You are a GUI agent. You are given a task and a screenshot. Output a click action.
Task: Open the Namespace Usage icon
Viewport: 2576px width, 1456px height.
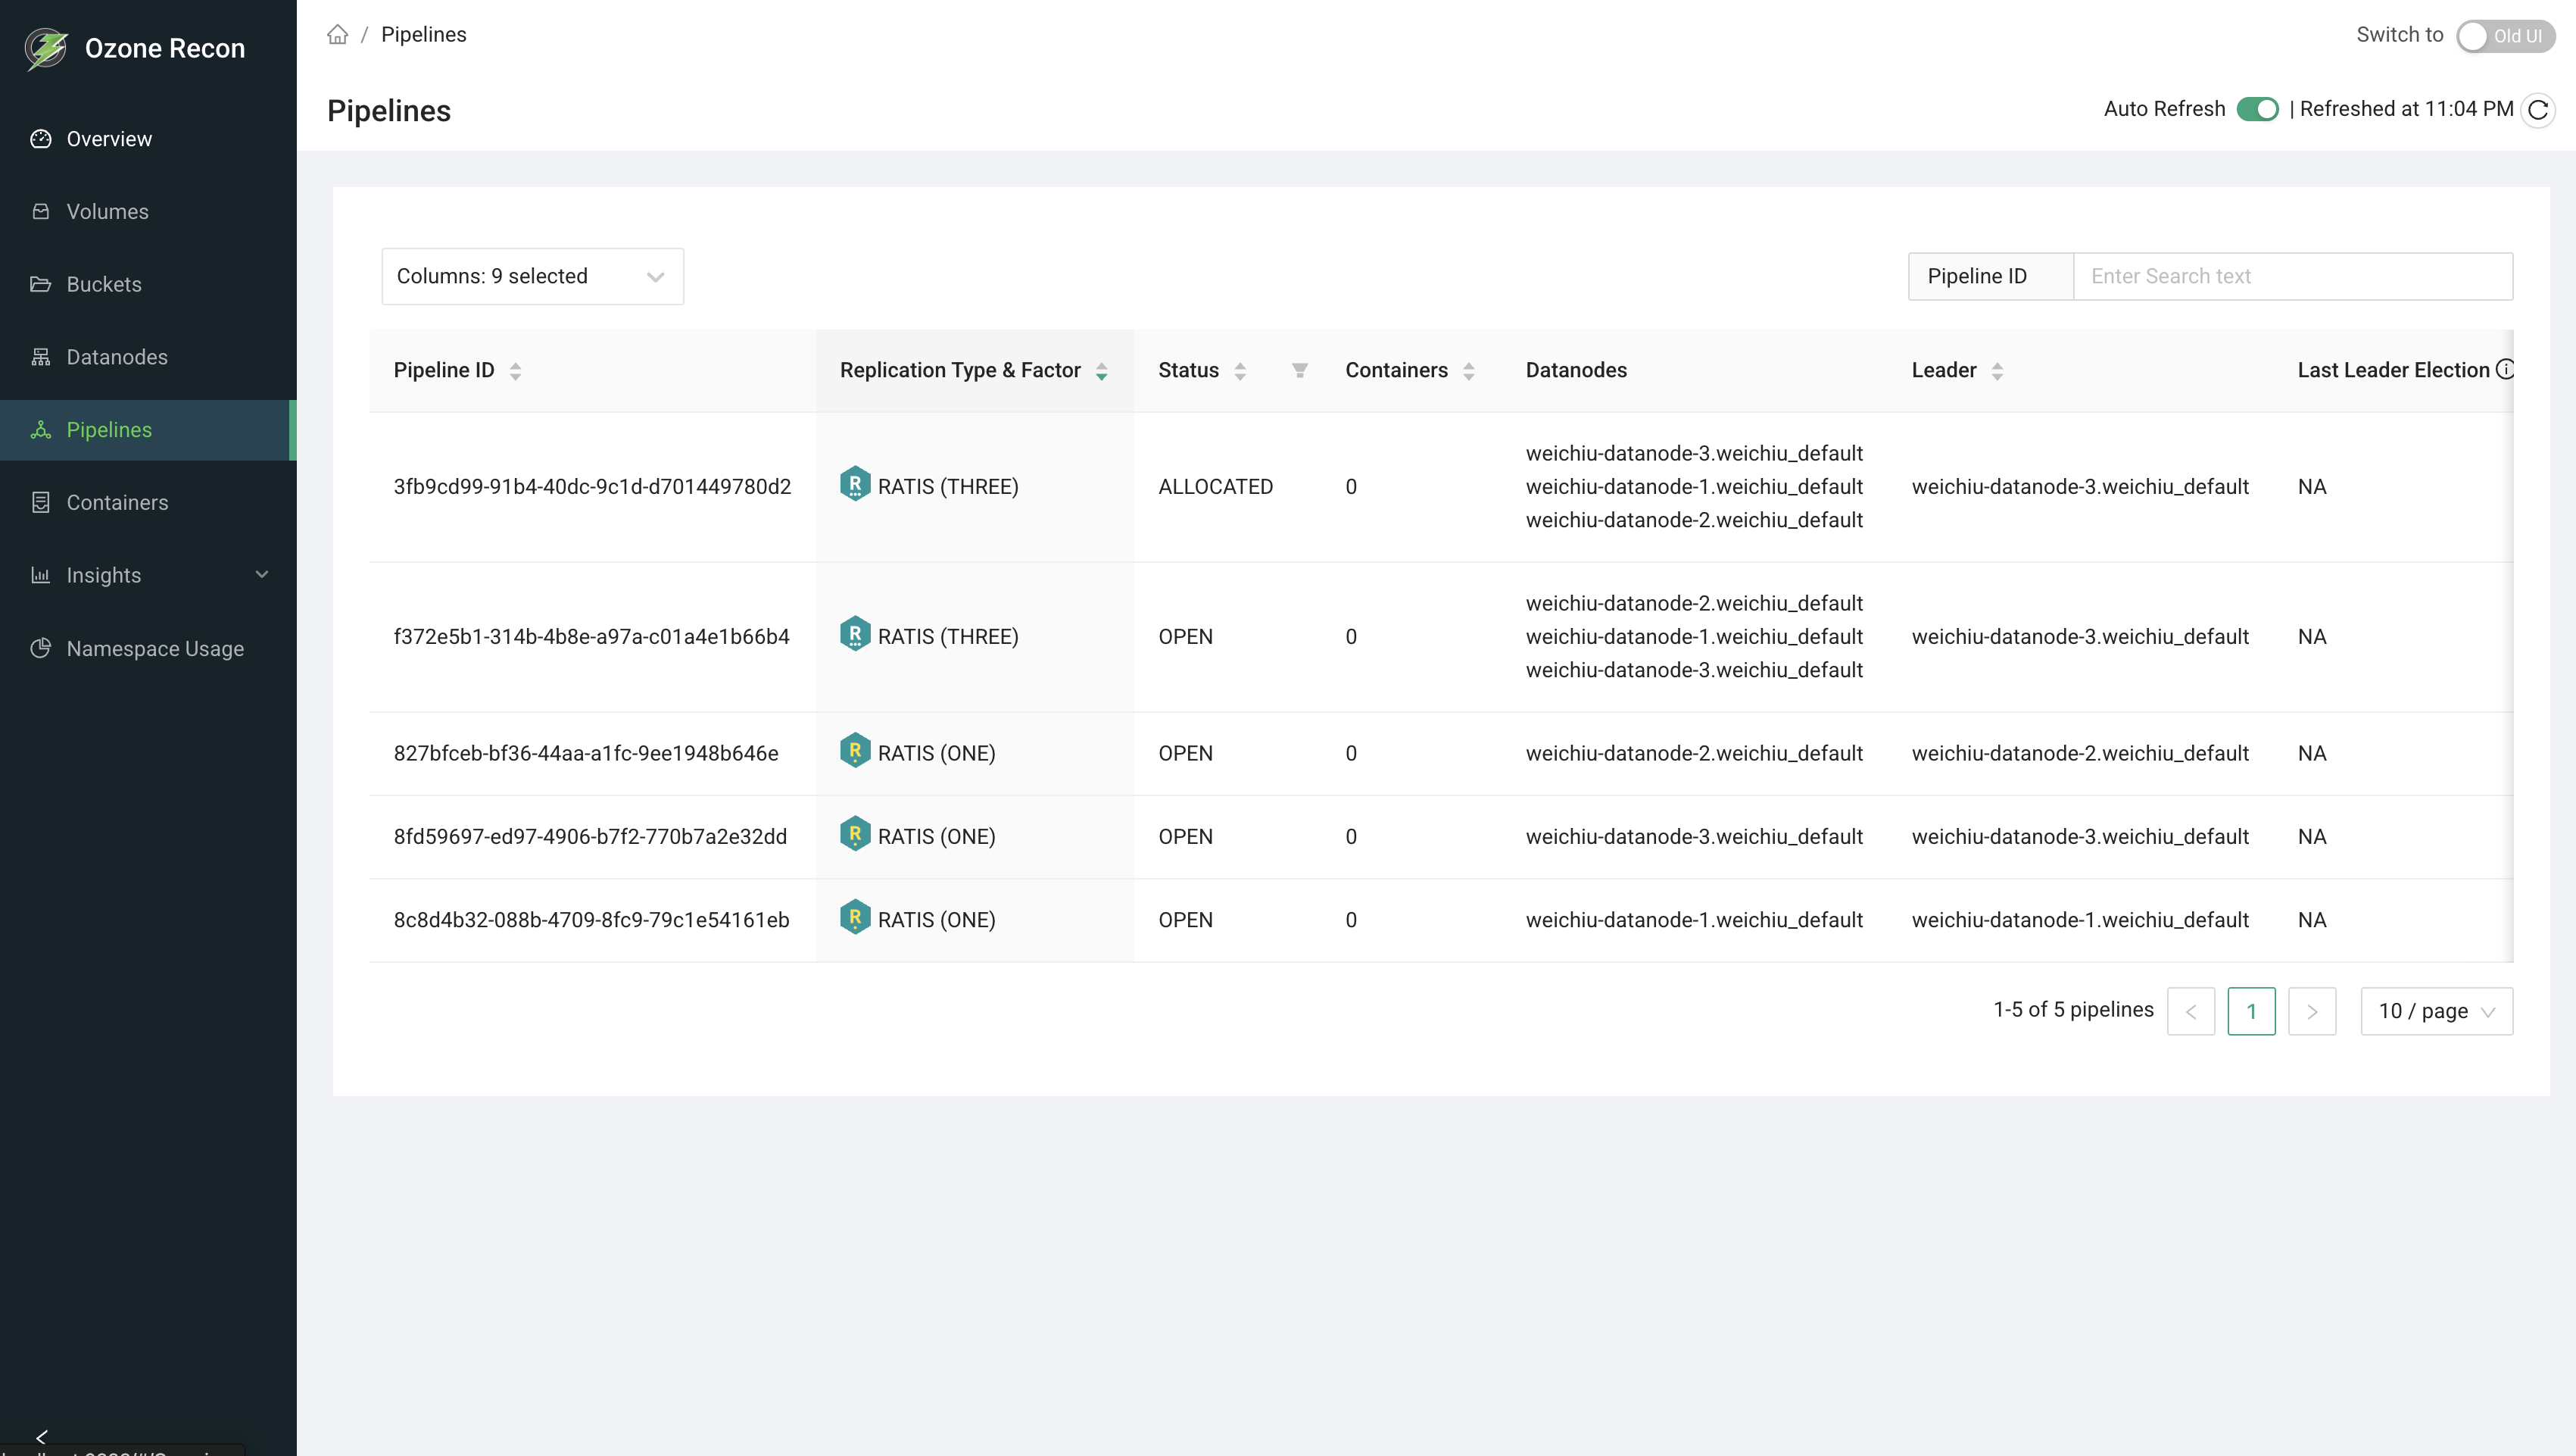(x=41, y=648)
